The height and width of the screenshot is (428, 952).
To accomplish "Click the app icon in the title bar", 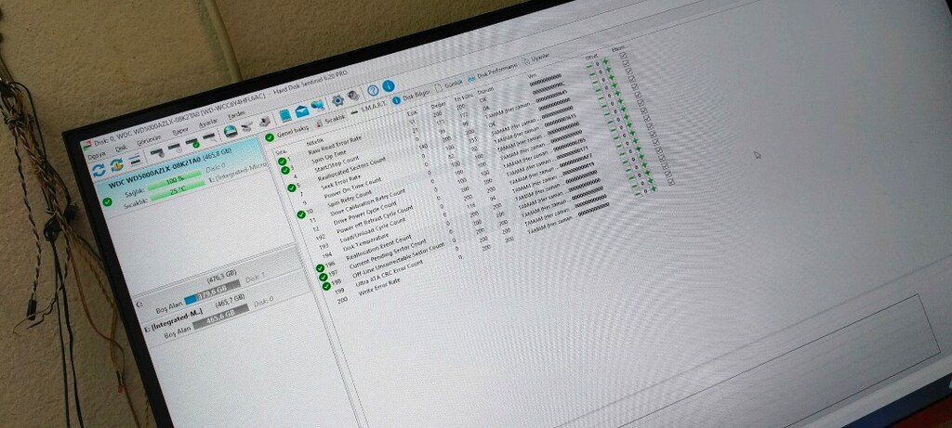I will pos(86,145).
